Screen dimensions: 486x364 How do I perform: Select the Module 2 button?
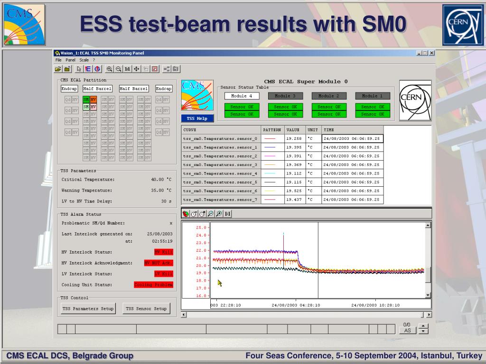(329, 96)
